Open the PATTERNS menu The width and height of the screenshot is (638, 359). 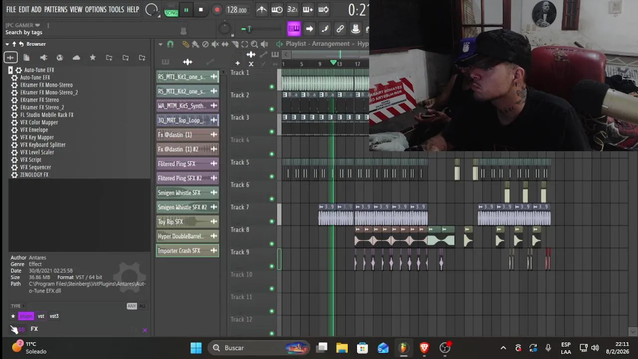click(55, 9)
